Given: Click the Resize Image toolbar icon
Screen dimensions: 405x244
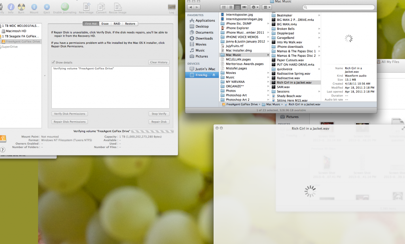Looking at the screenshot, I should [118, 8].
